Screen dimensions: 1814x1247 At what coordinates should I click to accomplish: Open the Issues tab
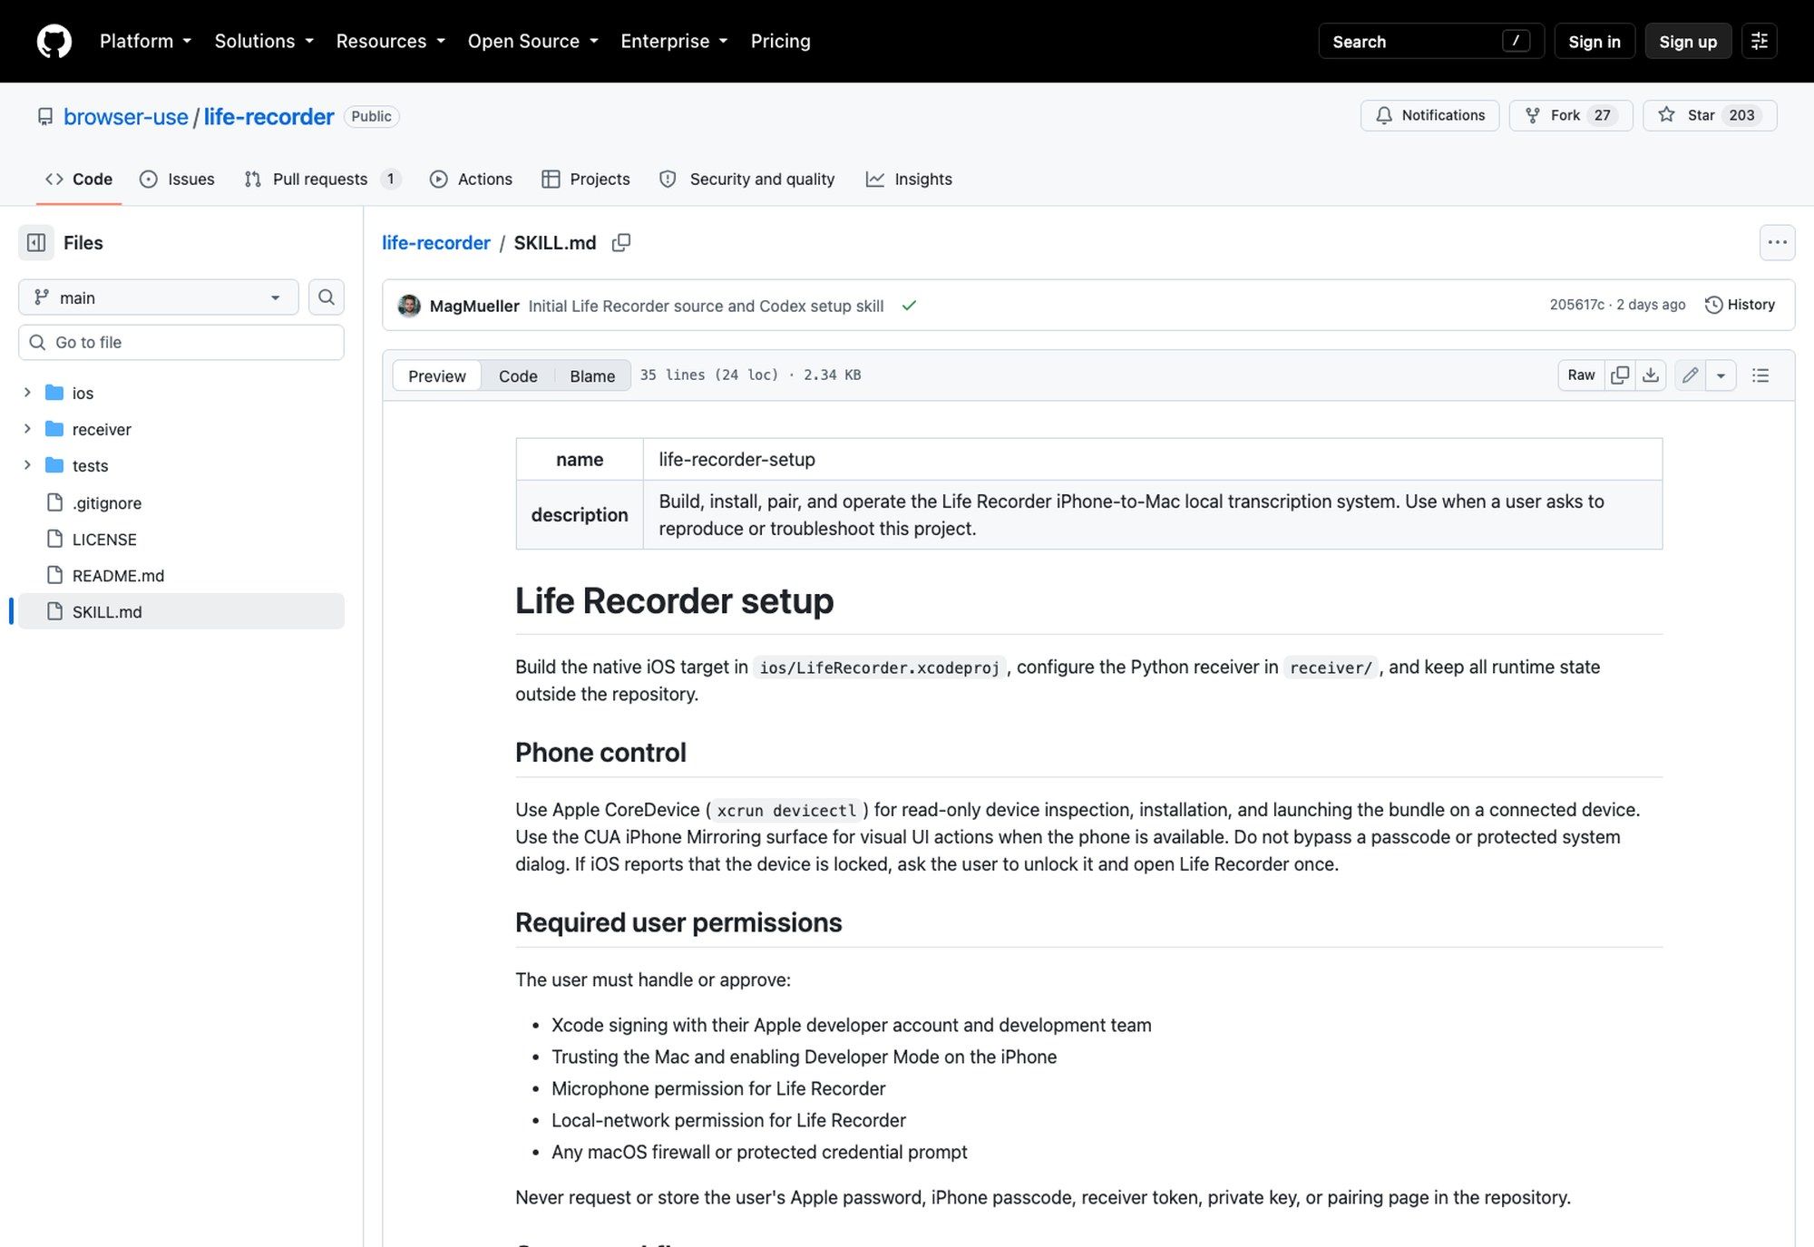177,180
